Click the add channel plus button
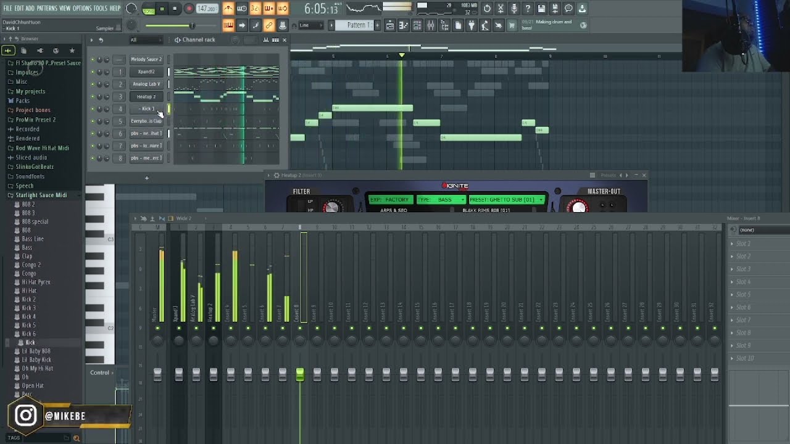This screenshot has height=444, width=790. (x=147, y=178)
